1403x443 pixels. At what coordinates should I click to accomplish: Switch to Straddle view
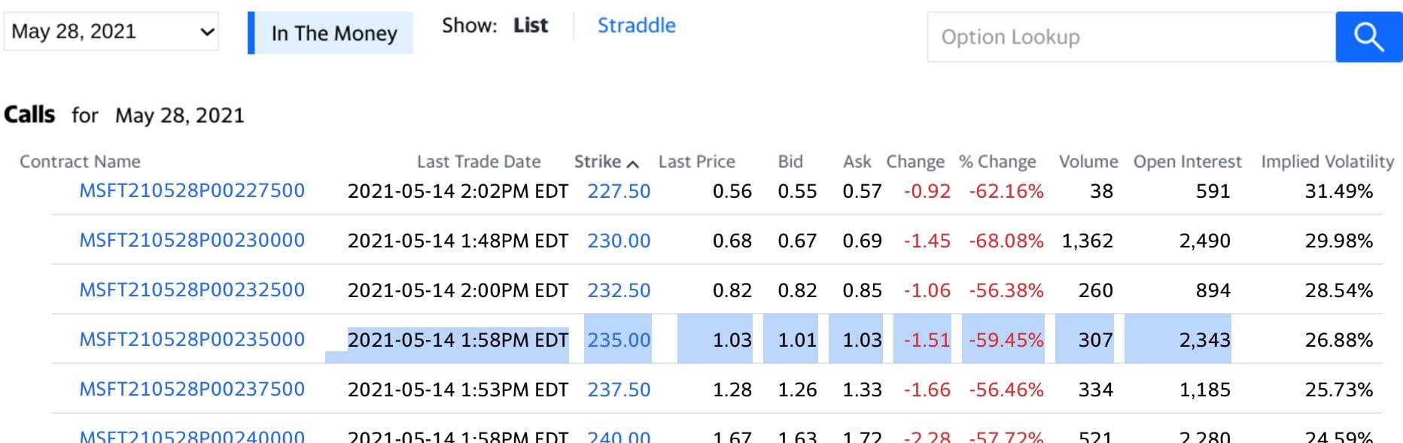[636, 26]
